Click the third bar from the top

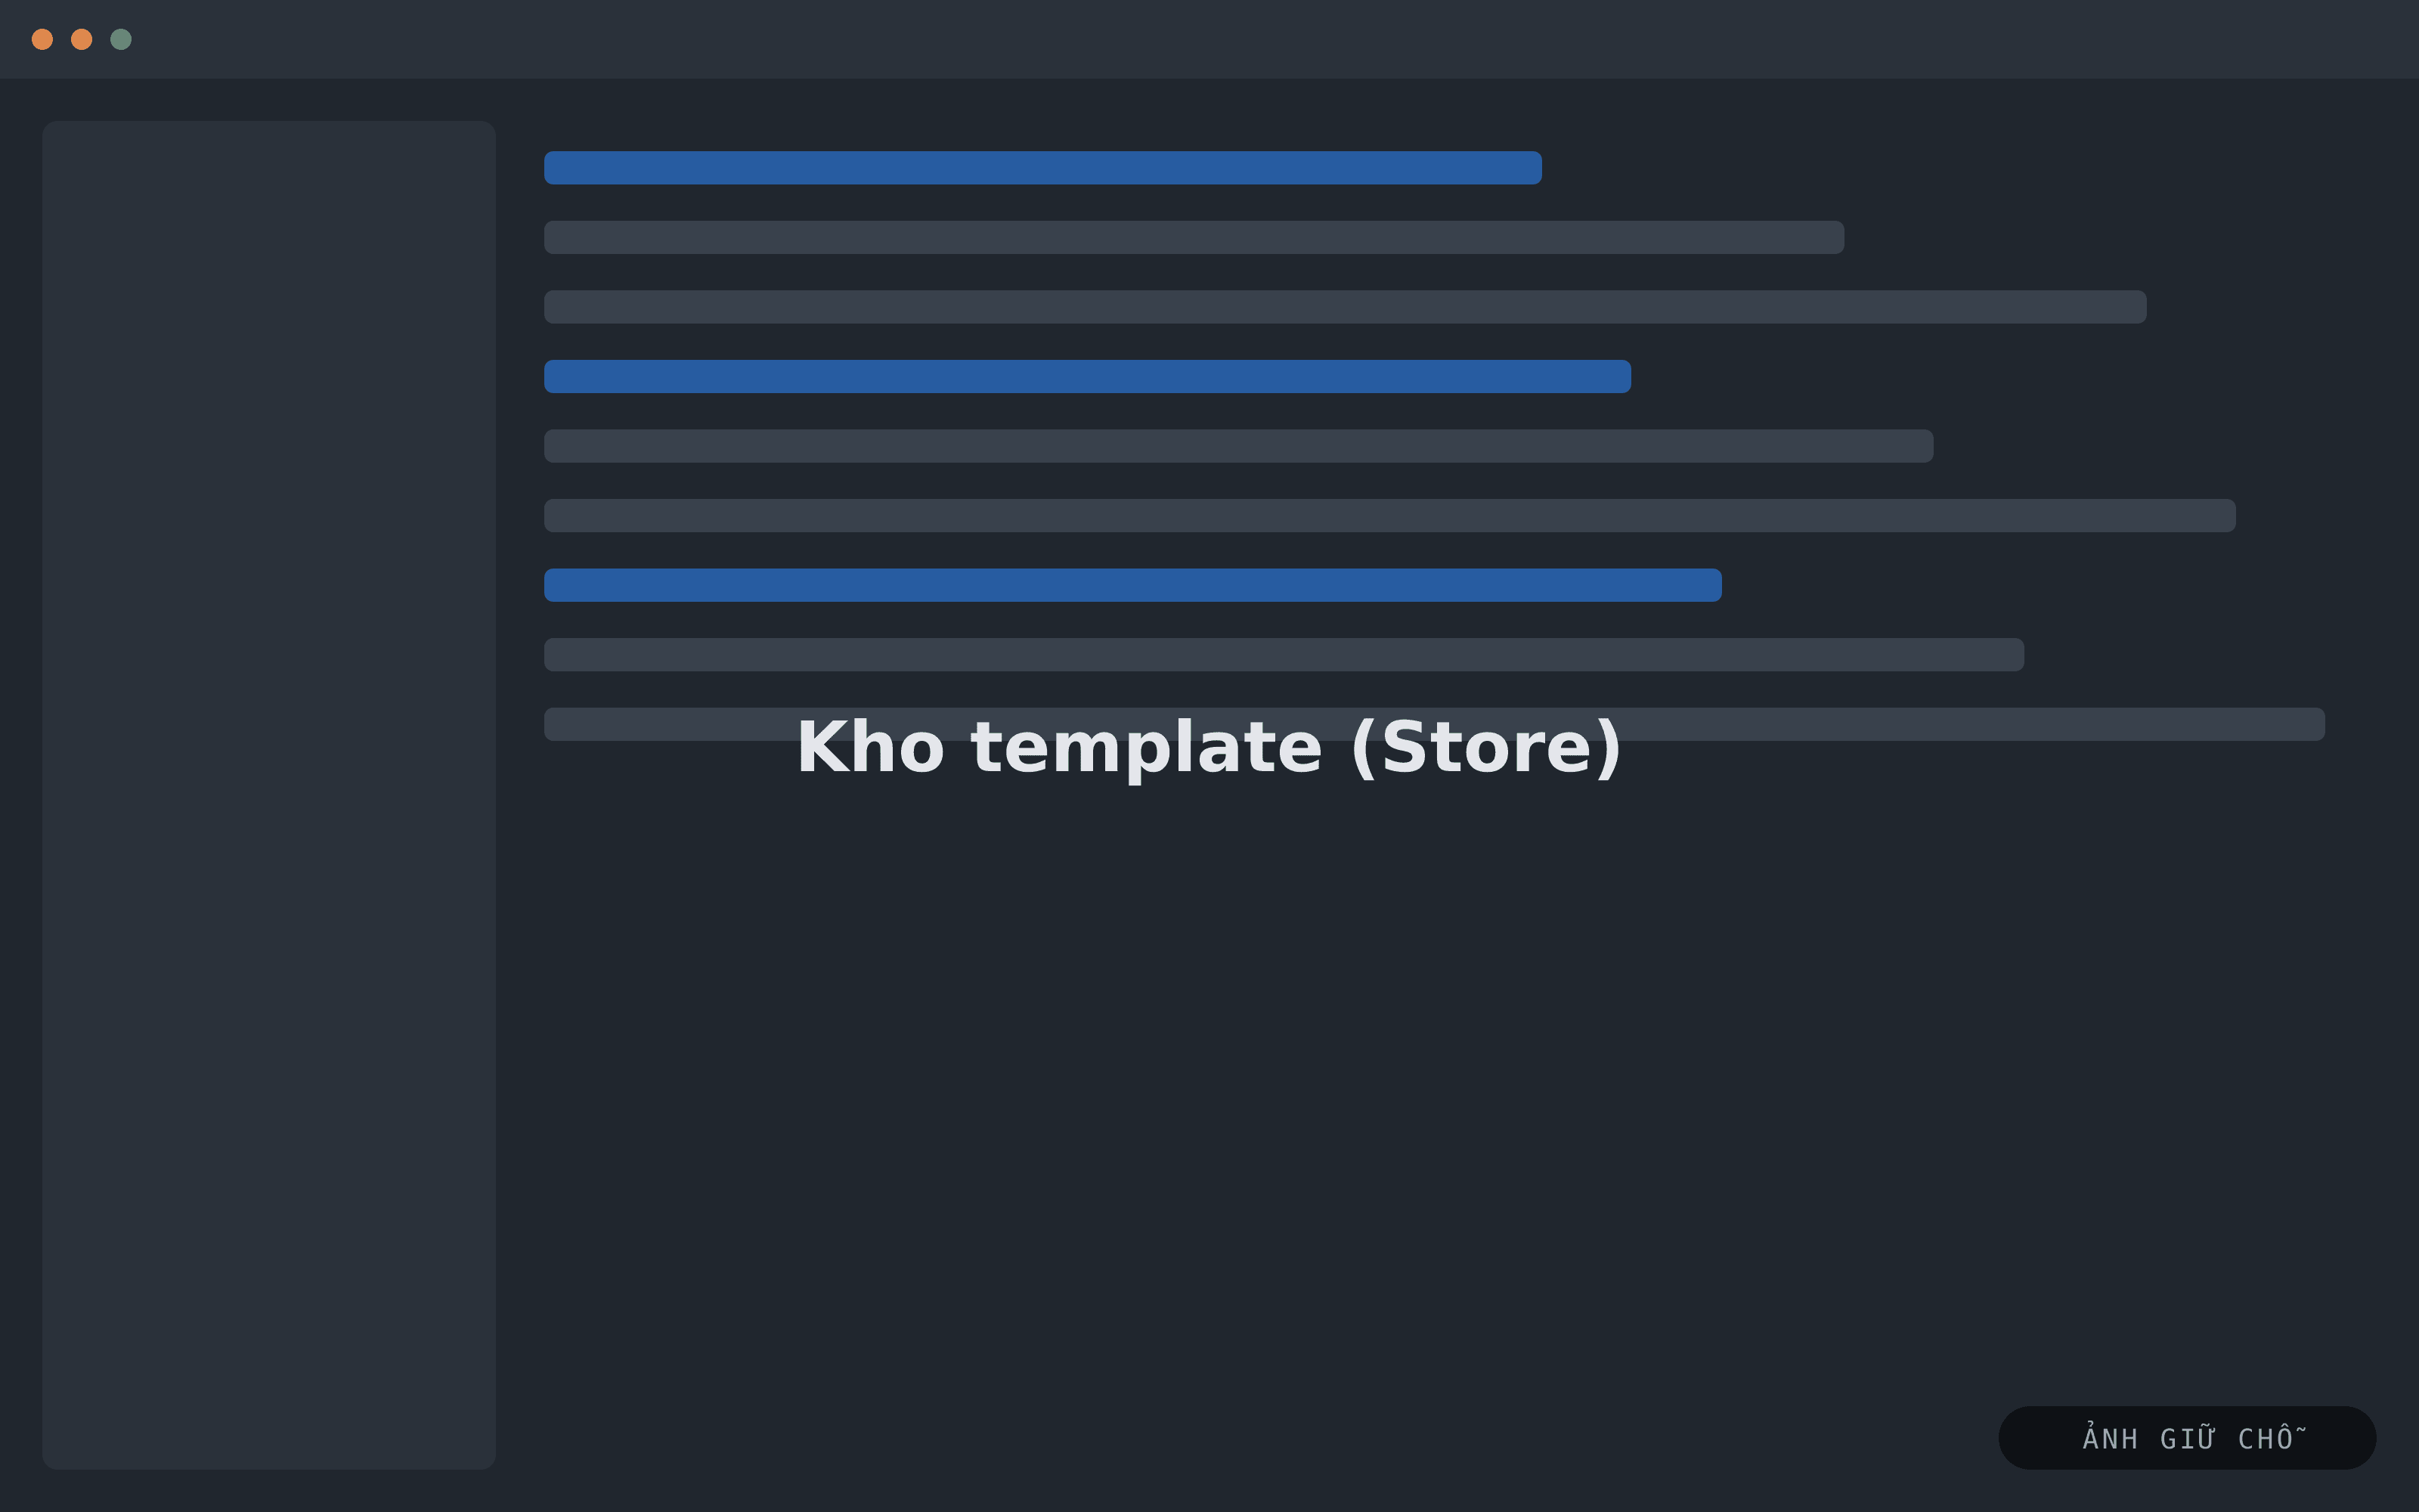1345,307
